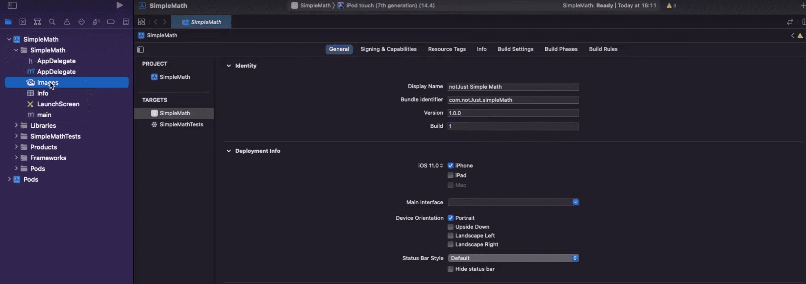Enable the iPad device checkbox
The height and width of the screenshot is (284, 806).
(450, 175)
